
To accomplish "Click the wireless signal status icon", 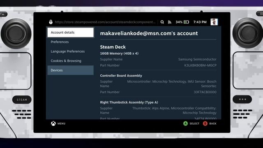I will pos(170,22).
